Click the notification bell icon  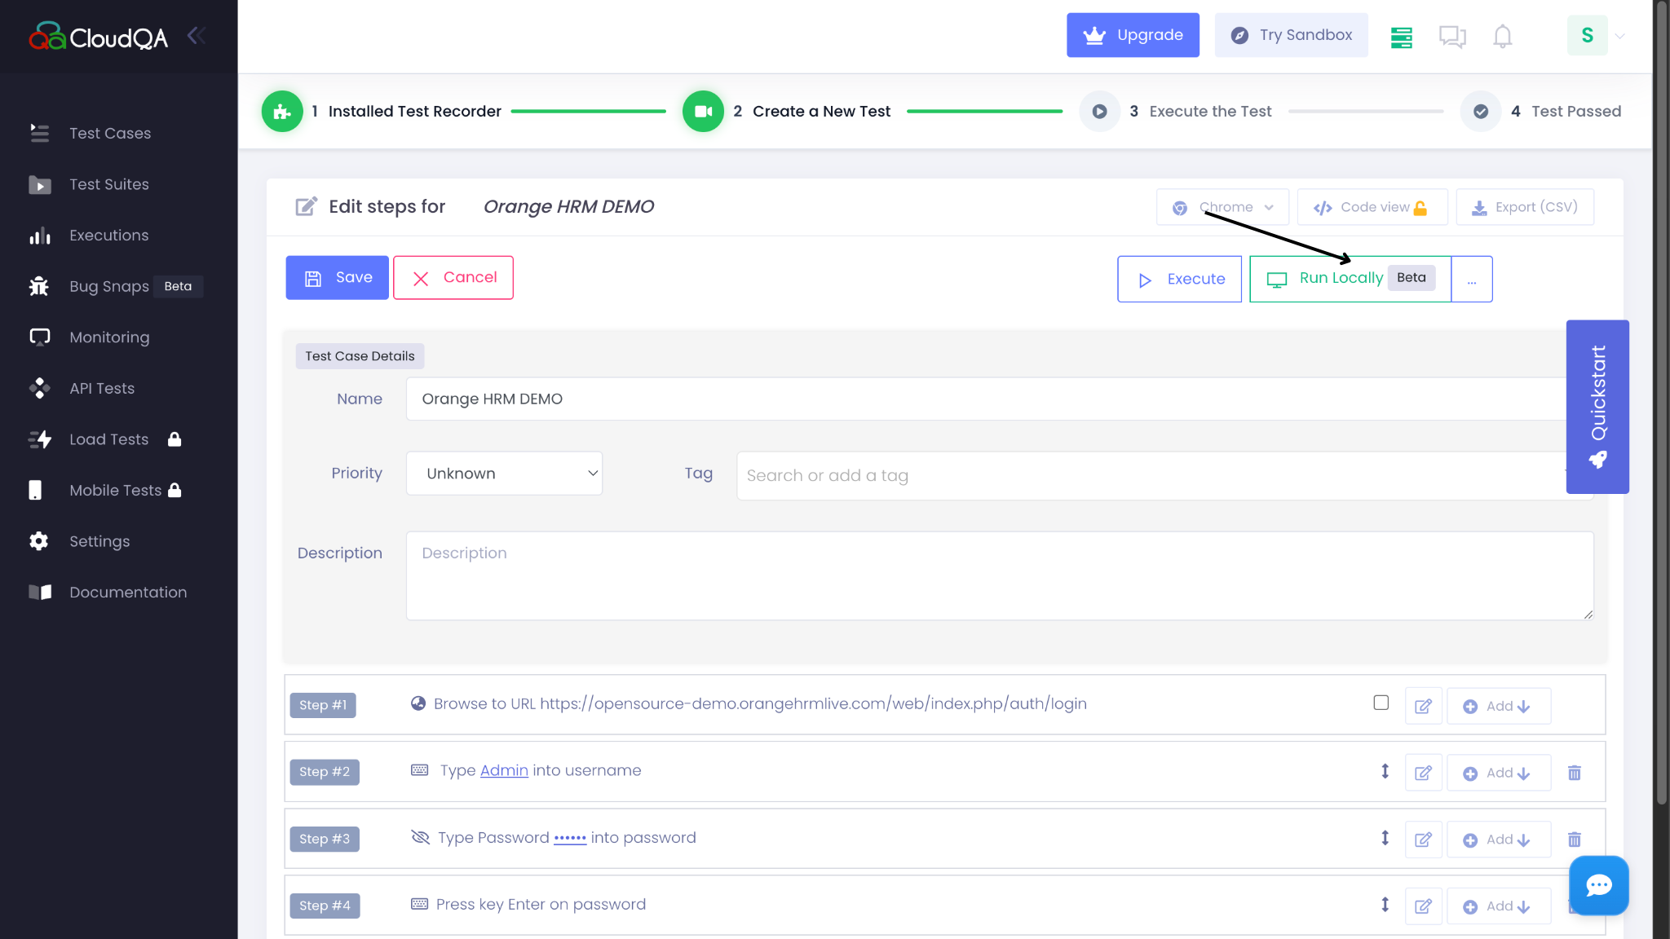1502,36
